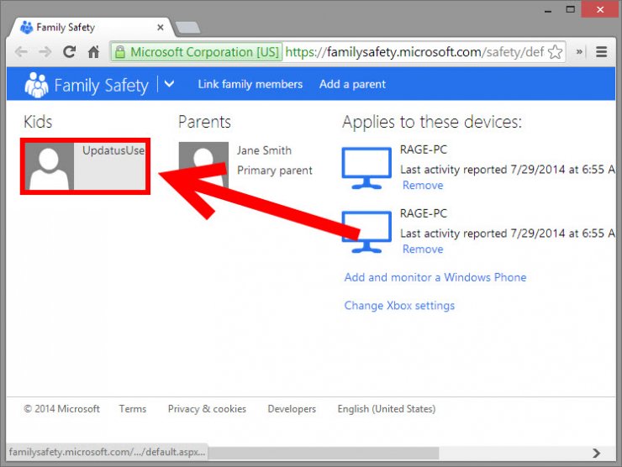Viewport: 622px width, 467px height.
Task: Open Change Xbox settings link
Action: coord(399,305)
